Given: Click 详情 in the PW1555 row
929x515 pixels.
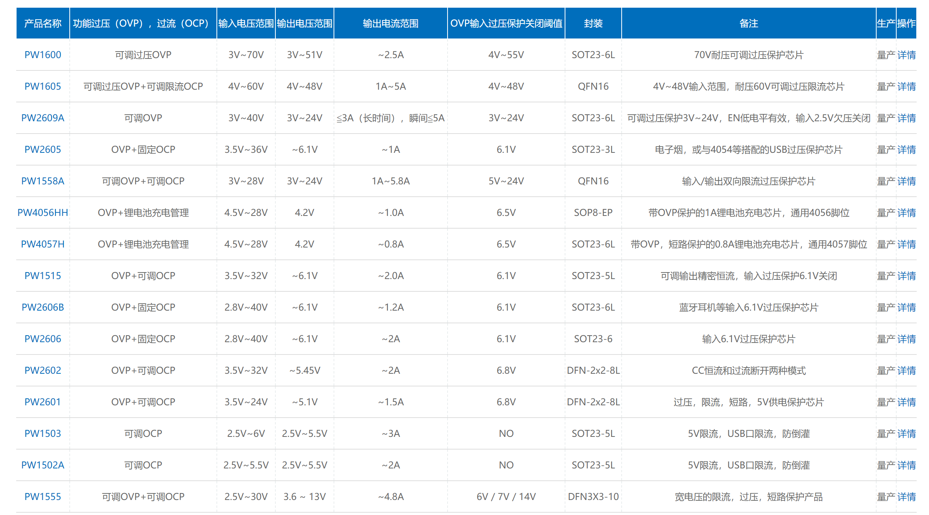Looking at the screenshot, I should pos(906,497).
